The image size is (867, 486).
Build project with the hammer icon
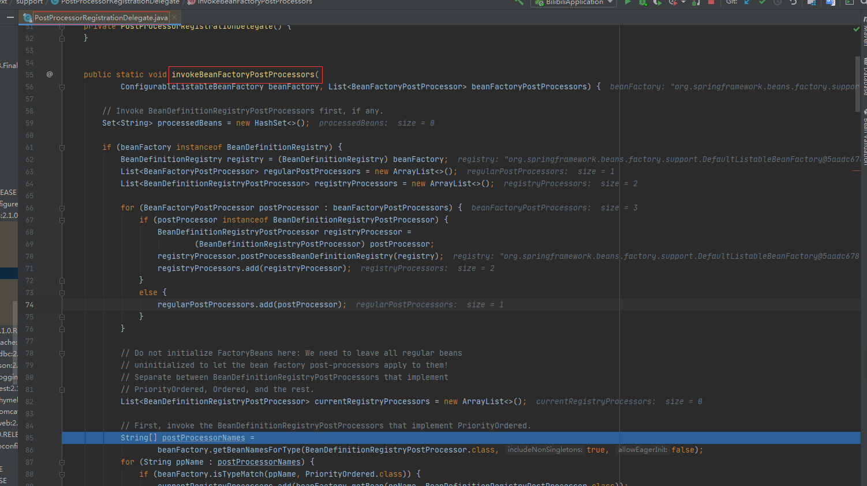tap(519, 2)
